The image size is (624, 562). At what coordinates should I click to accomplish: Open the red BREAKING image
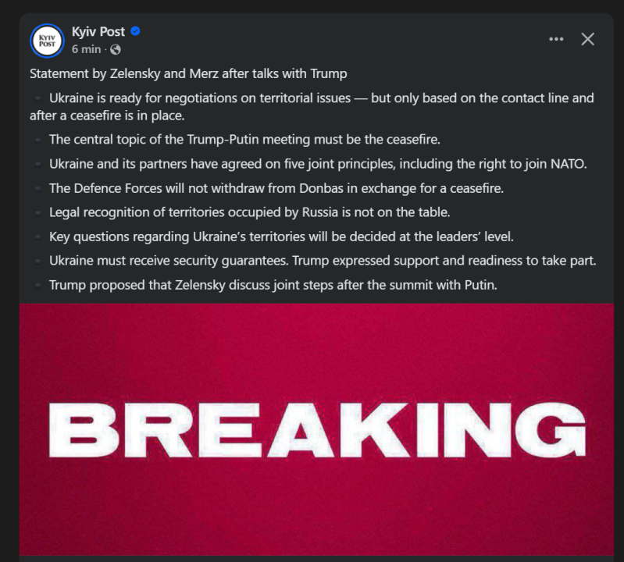point(316,429)
